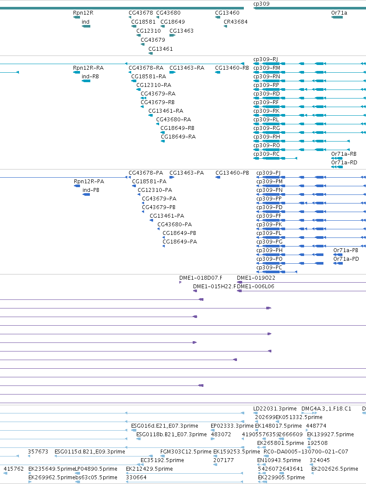This screenshot has width=366, height=484.
Task: Click the CG43680-RA transcript
Action: click(x=173, y=120)
